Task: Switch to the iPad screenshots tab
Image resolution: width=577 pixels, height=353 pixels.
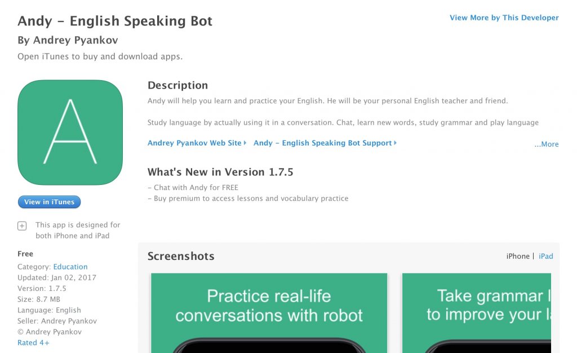Action: [x=546, y=256]
